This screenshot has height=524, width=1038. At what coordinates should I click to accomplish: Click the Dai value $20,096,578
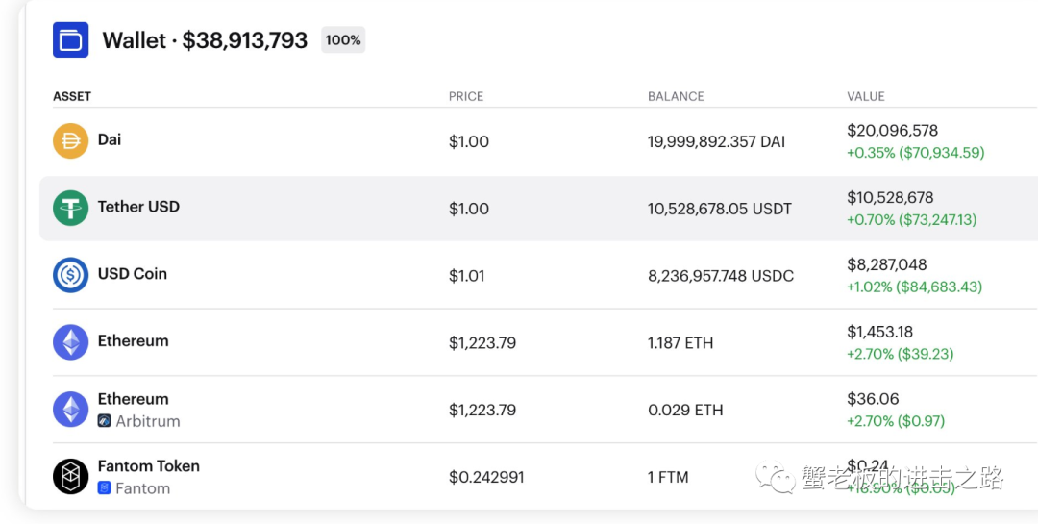point(892,131)
